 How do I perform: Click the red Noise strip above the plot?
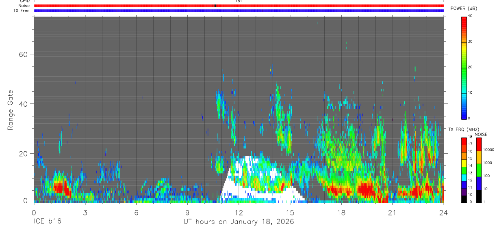tap(239, 6)
